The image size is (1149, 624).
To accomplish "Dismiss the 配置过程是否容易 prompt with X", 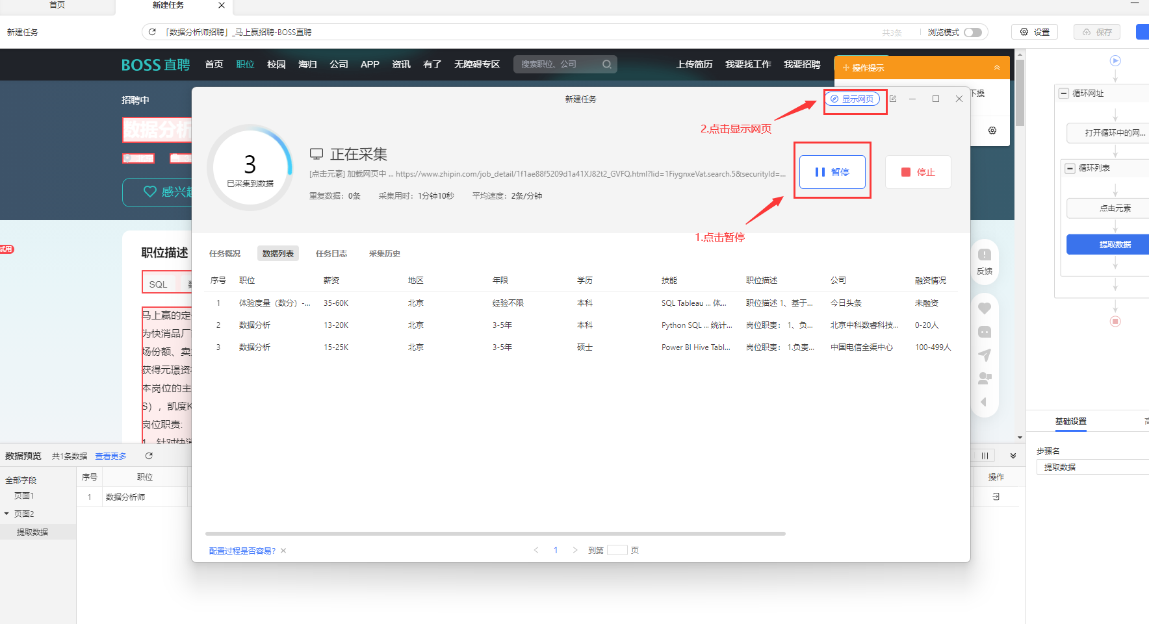I will 283,551.
